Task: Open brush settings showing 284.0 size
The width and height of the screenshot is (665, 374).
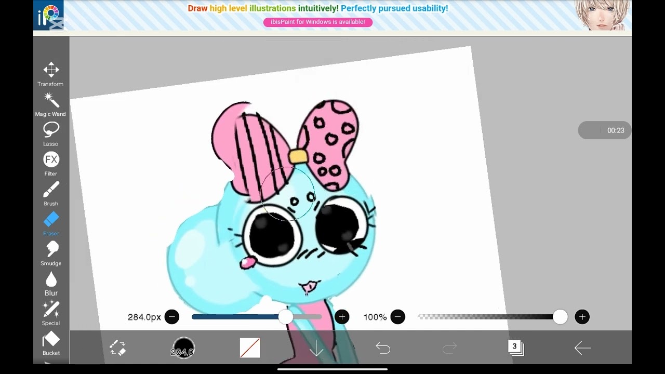Action: click(x=183, y=348)
